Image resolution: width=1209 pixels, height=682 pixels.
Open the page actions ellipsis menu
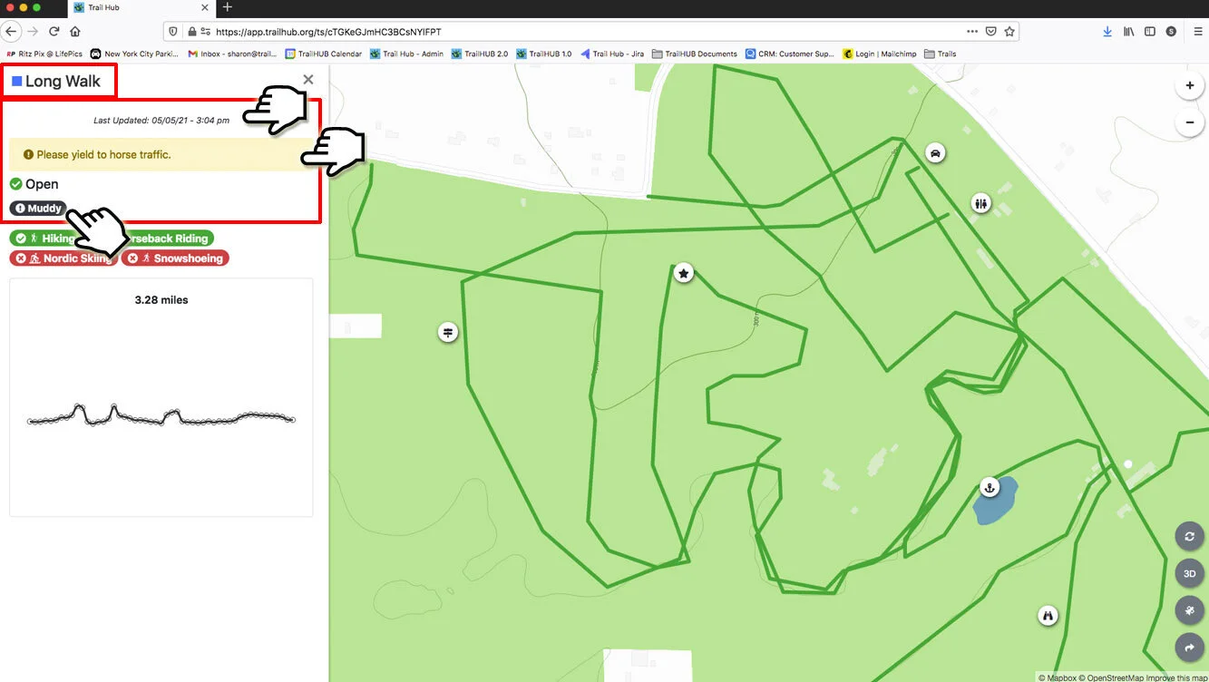click(972, 31)
